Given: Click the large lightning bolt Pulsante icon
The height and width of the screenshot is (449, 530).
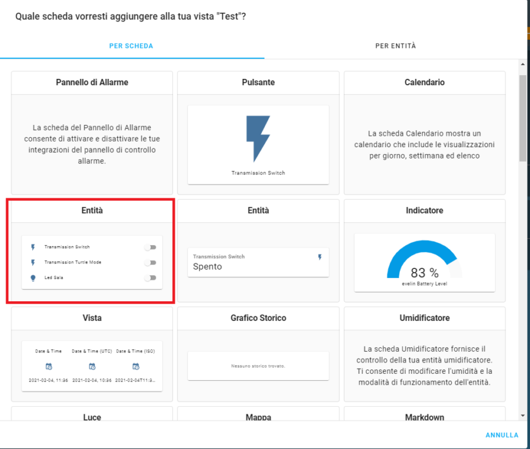Looking at the screenshot, I should pyautogui.click(x=258, y=139).
